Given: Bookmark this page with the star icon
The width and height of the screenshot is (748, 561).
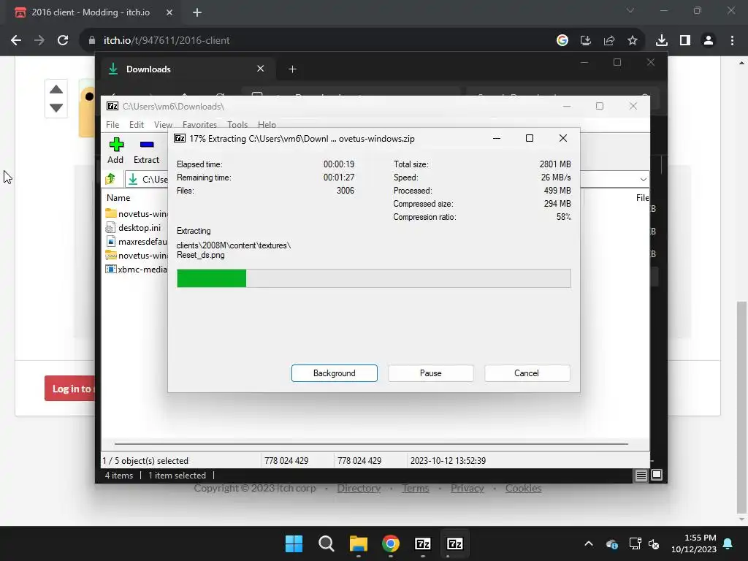Looking at the screenshot, I should click(x=633, y=41).
